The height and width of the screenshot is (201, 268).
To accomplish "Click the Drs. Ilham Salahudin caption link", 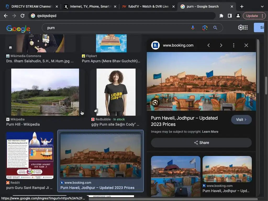I will tap(40, 61).
